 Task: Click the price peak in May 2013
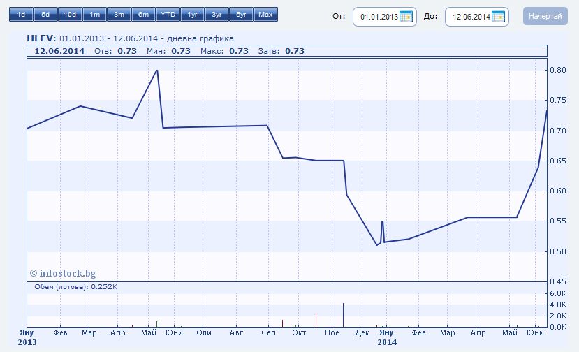(157, 70)
